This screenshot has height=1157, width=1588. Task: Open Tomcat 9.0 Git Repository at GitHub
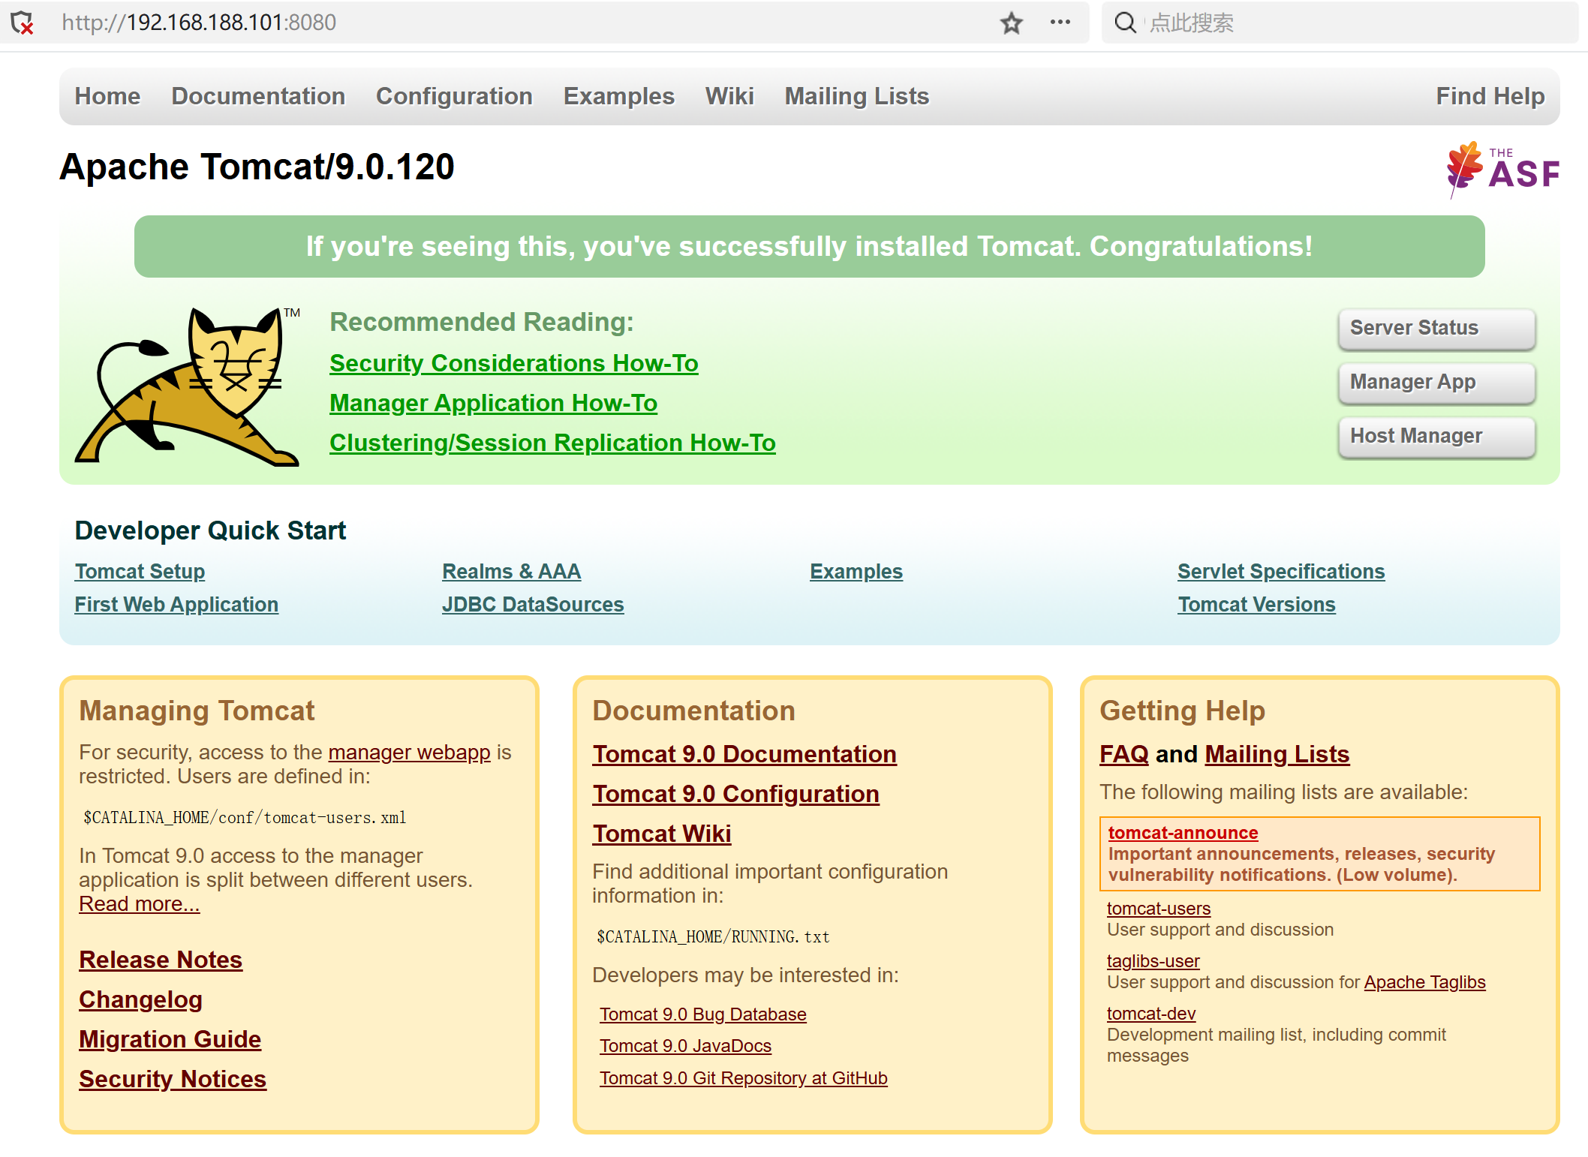pyautogui.click(x=743, y=1078)
